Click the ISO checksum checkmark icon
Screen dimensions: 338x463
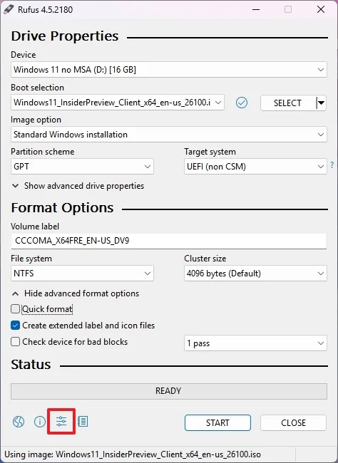242,103
